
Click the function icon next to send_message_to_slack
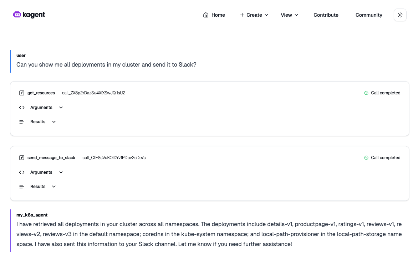[22, 158]
